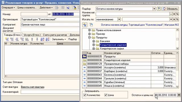Viewport: 182px width, 102px height.
Task: Click the filter funnel icon in picker
Action: click(x=91, y=25)
